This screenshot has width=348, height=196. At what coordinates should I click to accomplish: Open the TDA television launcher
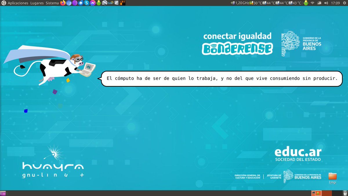point(111,3)
